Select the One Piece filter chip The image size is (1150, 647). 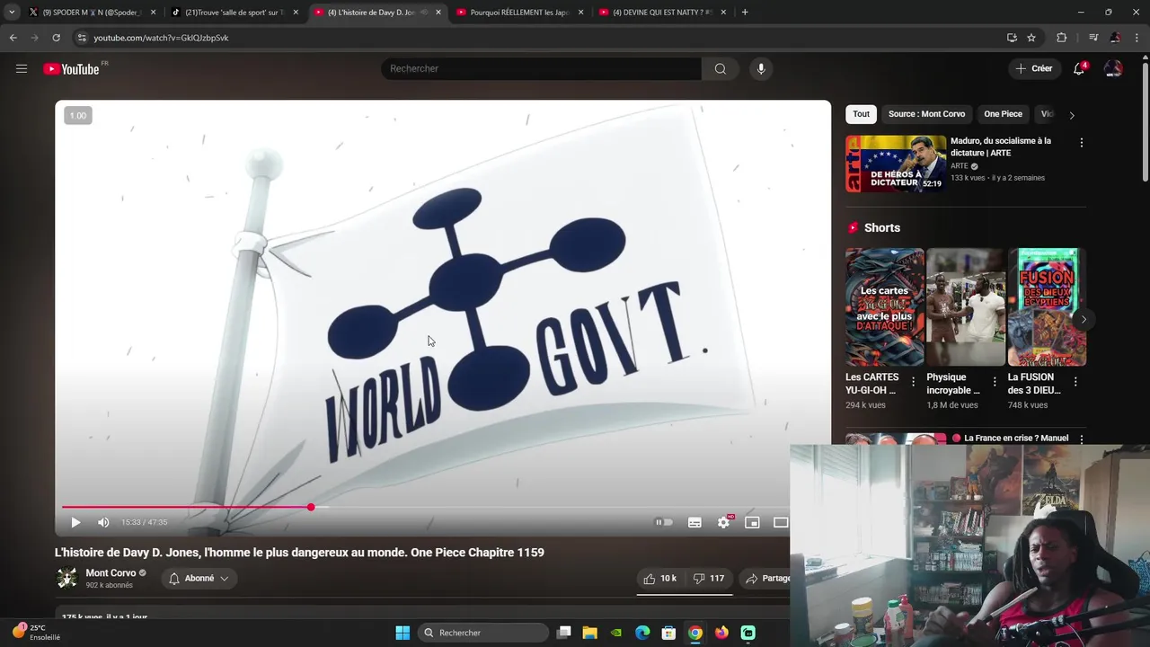click(x=1003, y=114)
